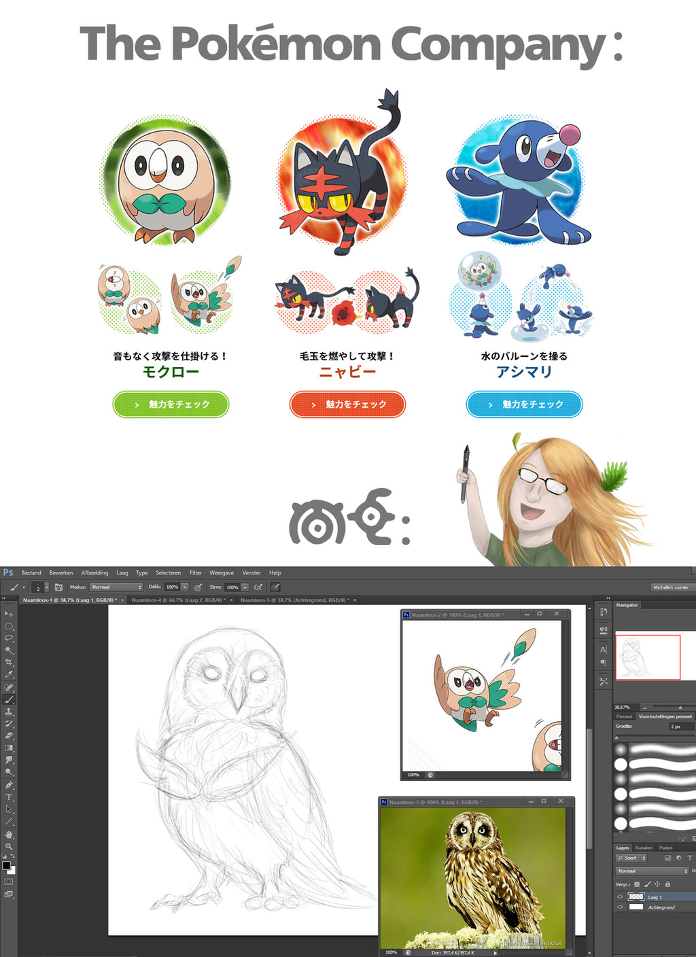Open the Dekk opacity dropdown arrow
The height and width of the screenshot is (957, 696).
[185, 587]
